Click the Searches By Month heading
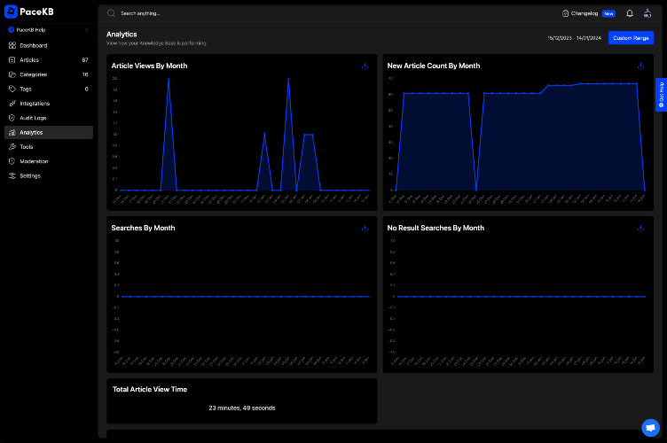Image resolution: width=667 pixels, height=443 pixels. pos(143,228)
